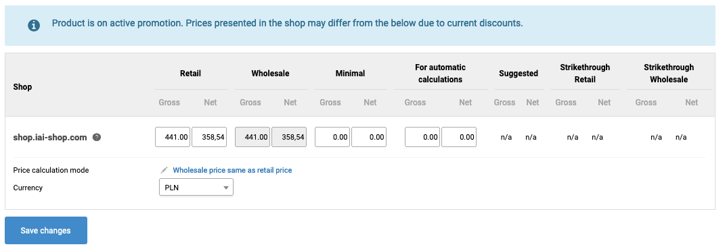Click the automatic calculations gross field
Screen dimensions: 725x251
[422, 137]
